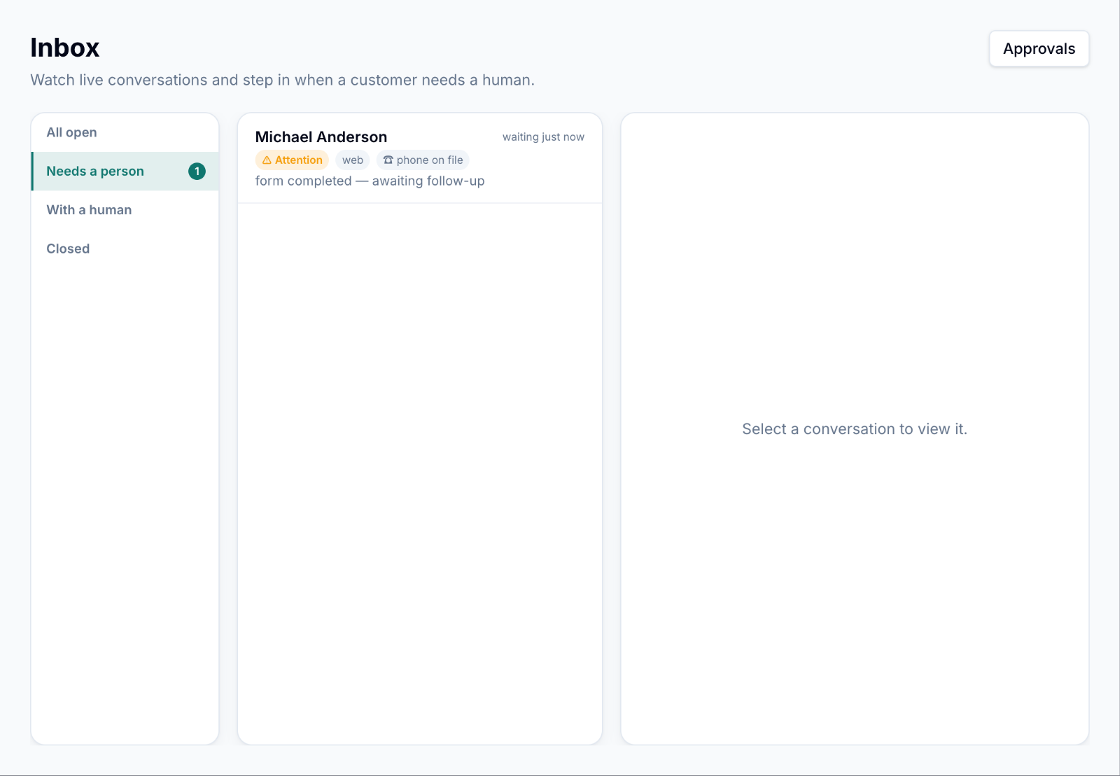Click the Attention warning tag
This screenshot has height=776, width=1120.
point(292,160)
